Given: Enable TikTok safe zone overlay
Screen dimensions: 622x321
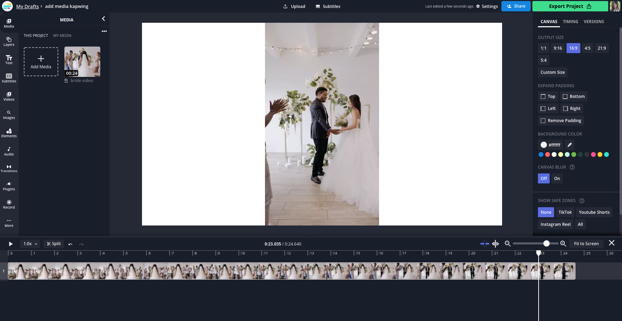Looking at the screenshot, I should [565, 212].
